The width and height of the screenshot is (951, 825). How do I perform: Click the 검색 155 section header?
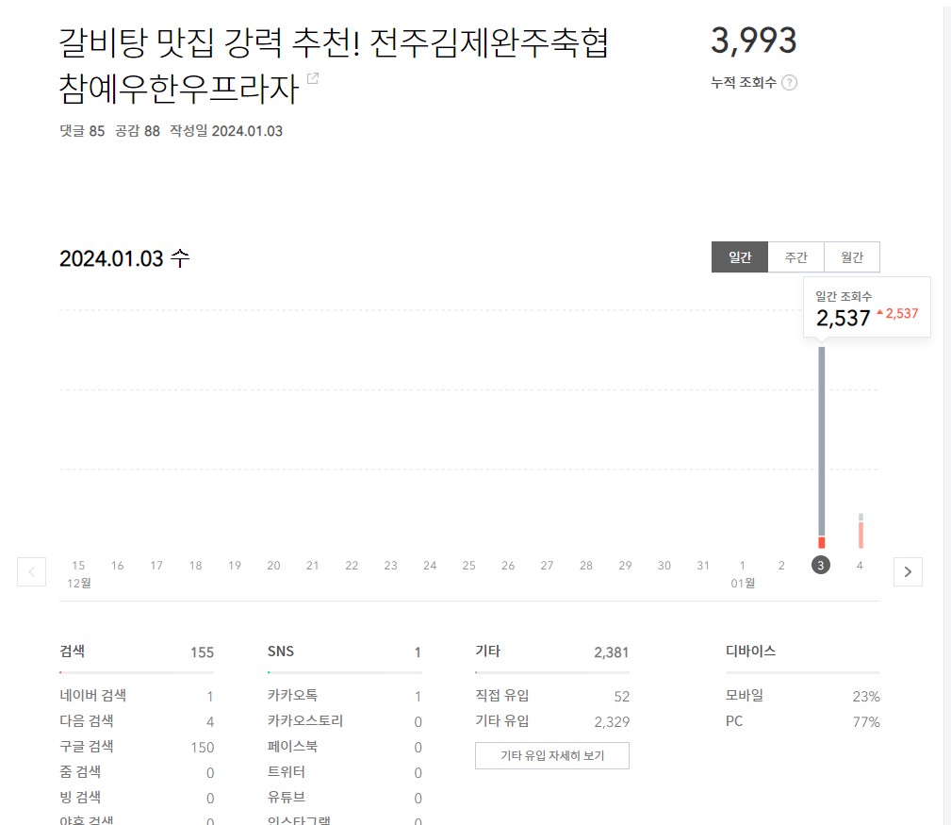(x=137, y=652)
